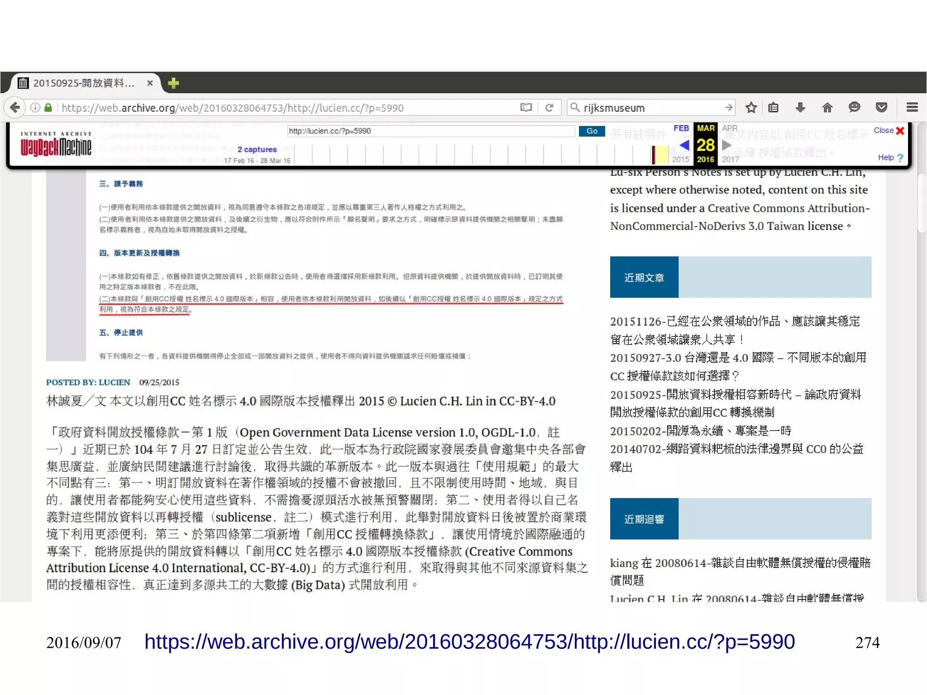This screenshot has height=695, width=927.
Task: Close the Wayback toolbar
Action: tap(889, 130)
